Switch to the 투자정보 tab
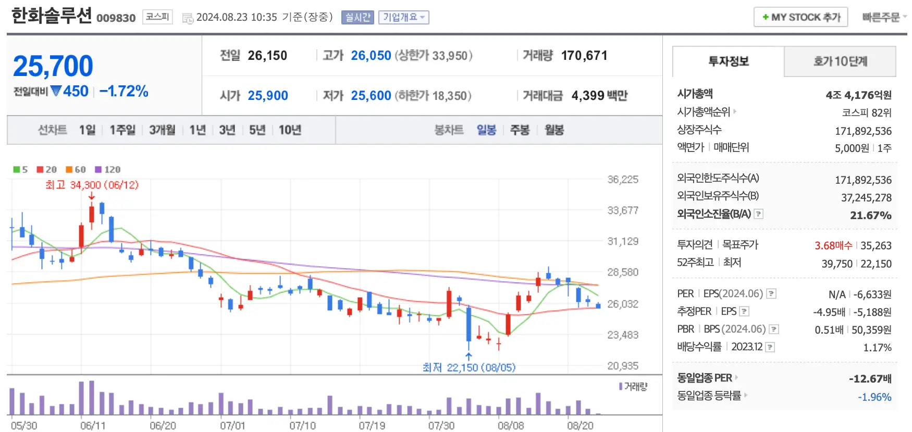The image size is (912, 432). click(x=729, y=61)
